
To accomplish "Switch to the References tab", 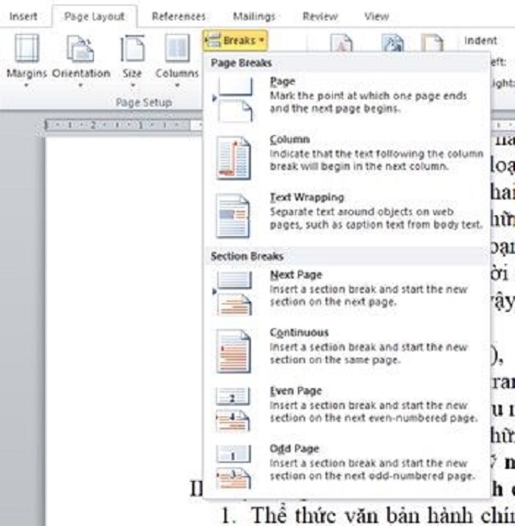I will click(x=178, y=17).
